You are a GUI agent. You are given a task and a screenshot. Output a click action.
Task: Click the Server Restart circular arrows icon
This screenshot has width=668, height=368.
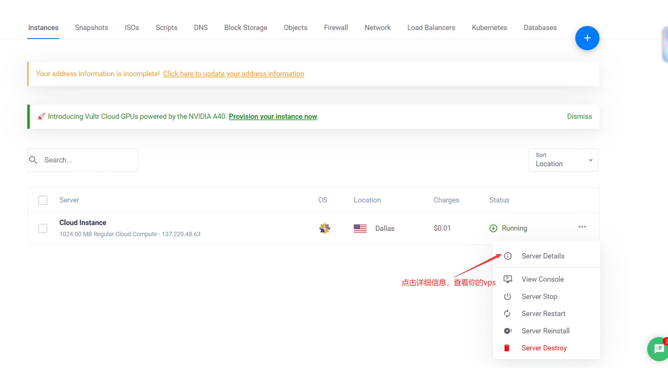(x=507, y=314)
